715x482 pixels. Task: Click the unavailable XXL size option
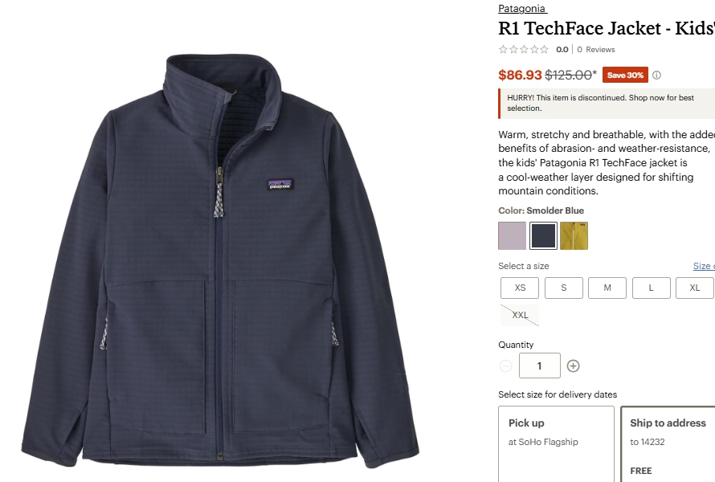[520, 315]
